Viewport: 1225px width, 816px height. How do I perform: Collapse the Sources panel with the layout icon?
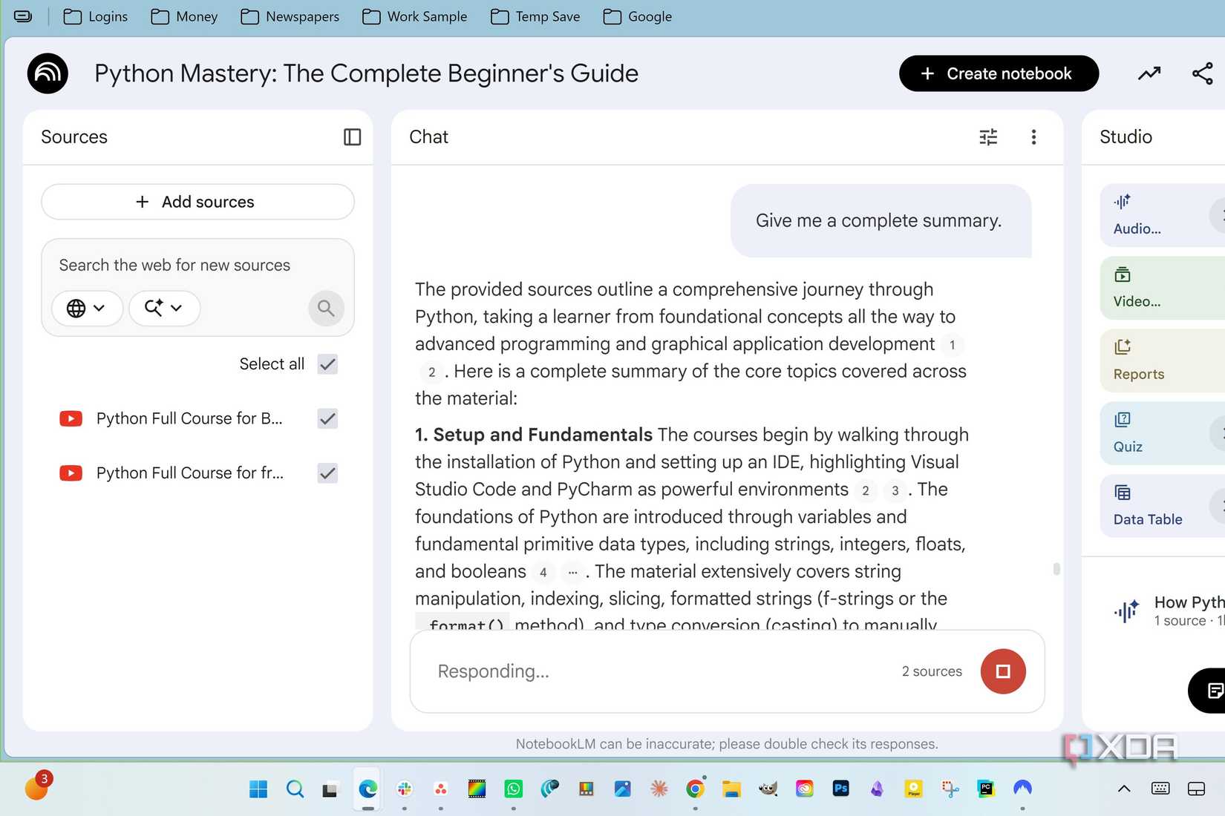352,137
